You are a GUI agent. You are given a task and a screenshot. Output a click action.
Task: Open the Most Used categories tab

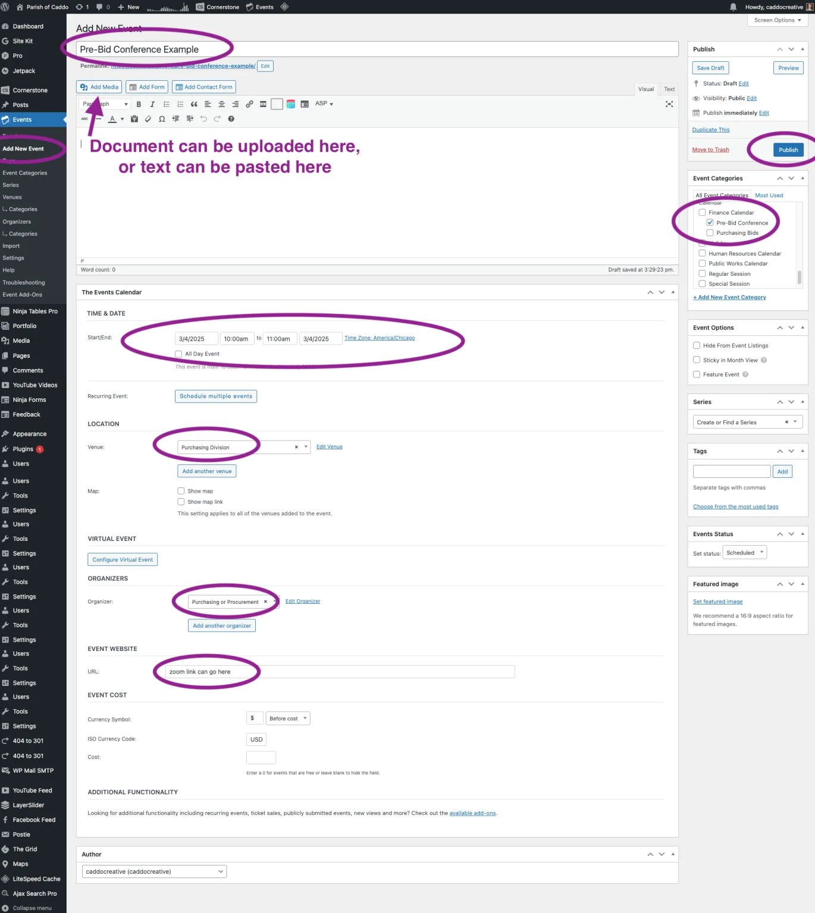click(x=769, y=196)
